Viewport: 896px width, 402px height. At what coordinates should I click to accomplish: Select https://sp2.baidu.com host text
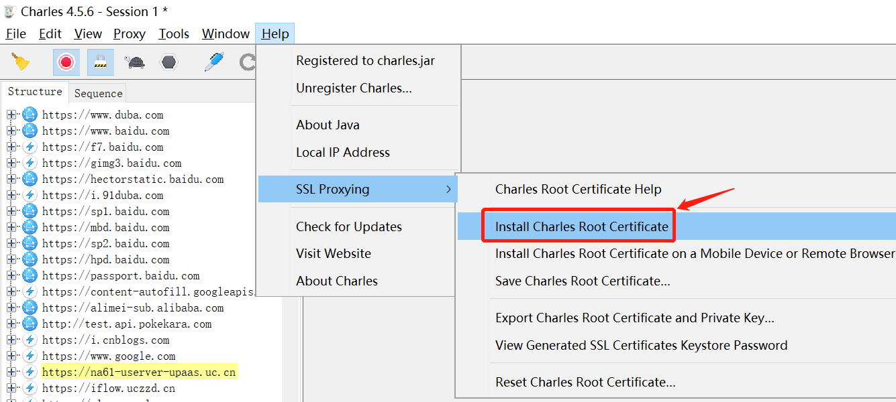tap(105, 243)
